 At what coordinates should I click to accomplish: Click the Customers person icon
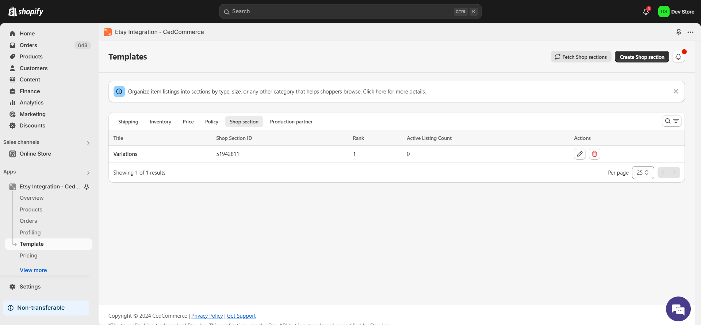(12, 68)
